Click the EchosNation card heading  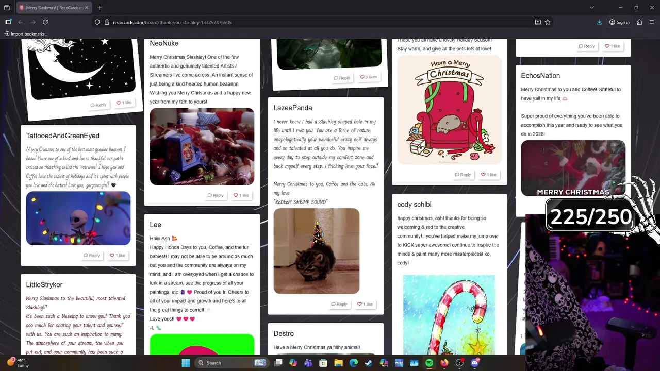pyautogui.click(x=540, y=76)
